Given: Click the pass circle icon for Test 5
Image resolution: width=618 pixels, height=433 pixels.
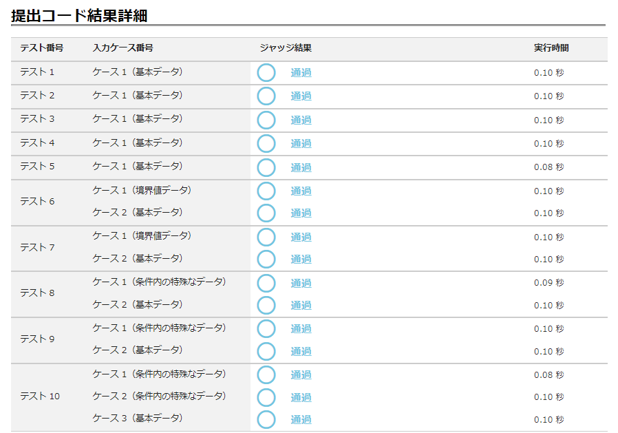Looking at the screenshot, I should [266, 167].
